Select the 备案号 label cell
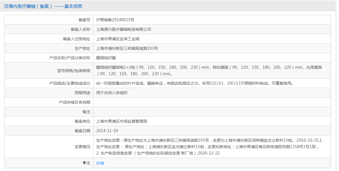Image resolution: width=339 pixels, height=171 pixels. point(84,20)
